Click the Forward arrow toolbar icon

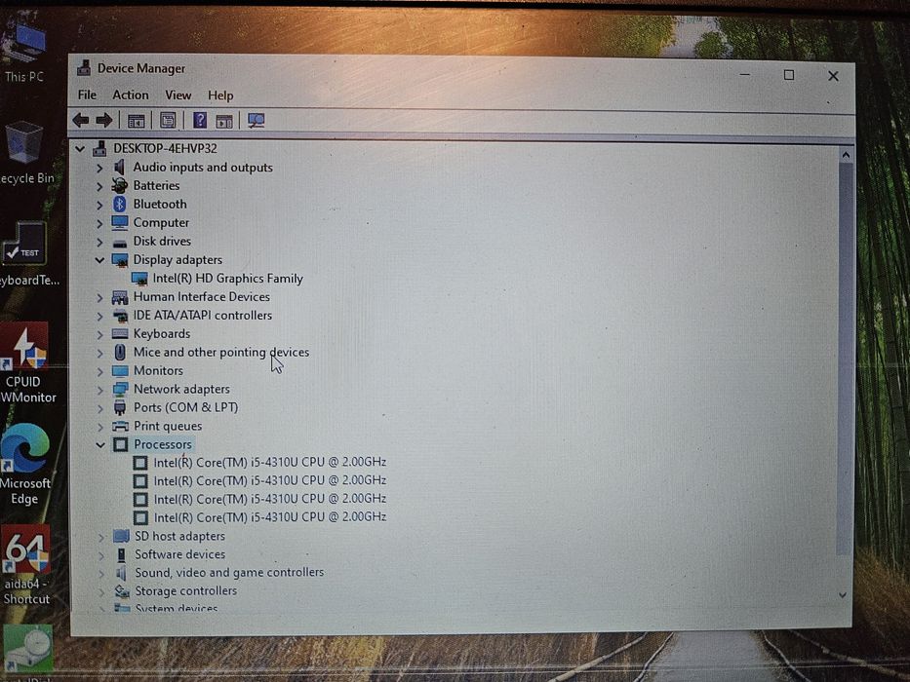[x=104, y=120]
